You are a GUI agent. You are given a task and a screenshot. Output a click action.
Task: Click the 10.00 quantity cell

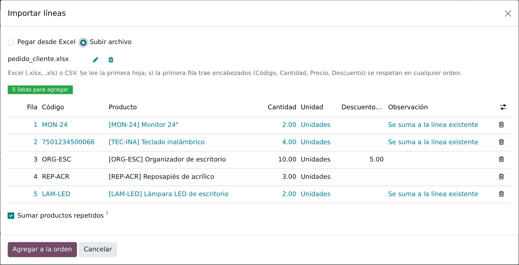tap(287, 159)
